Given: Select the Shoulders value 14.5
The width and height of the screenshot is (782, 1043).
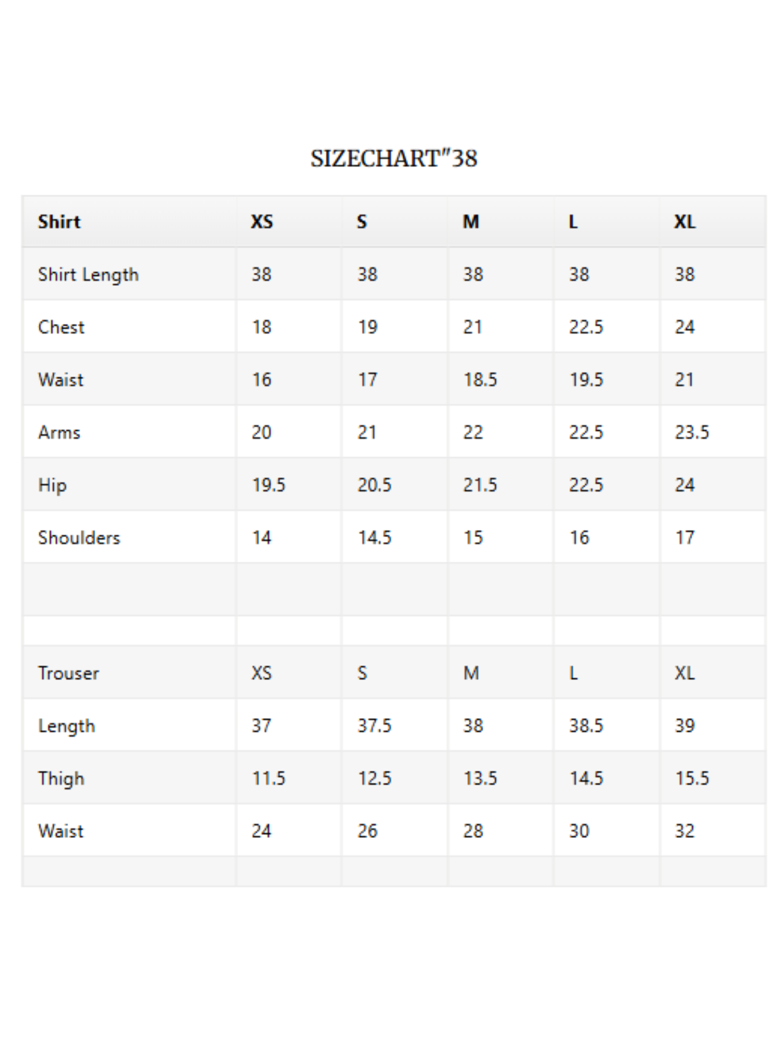Looking at the screenshot, I should pyautogui.click(x=374, y=538).
